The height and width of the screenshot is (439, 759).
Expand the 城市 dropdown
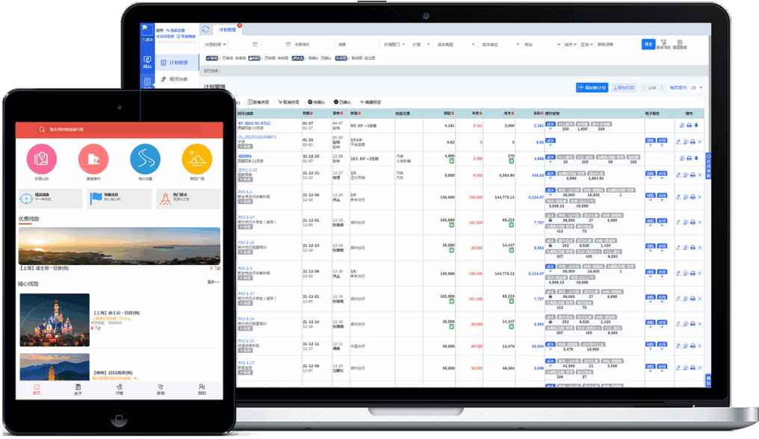click(570, 45)
